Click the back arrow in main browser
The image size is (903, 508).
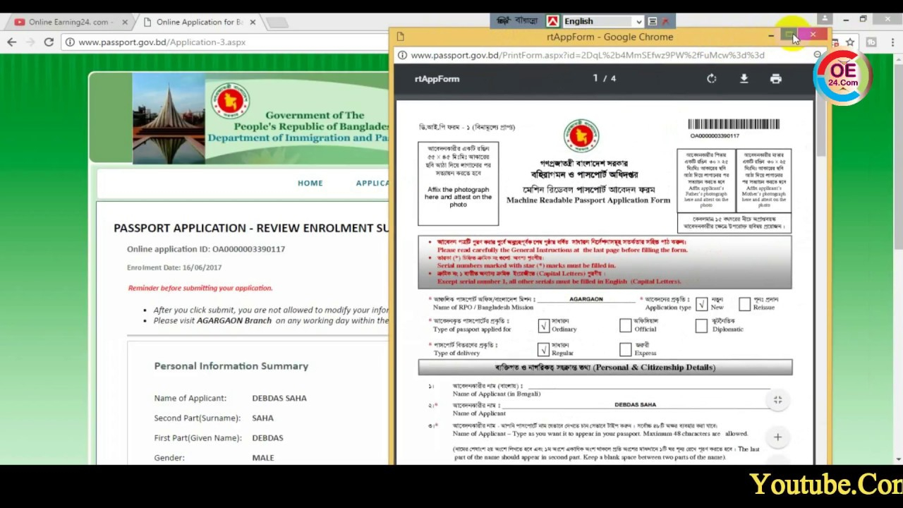(x=12, y=42)
